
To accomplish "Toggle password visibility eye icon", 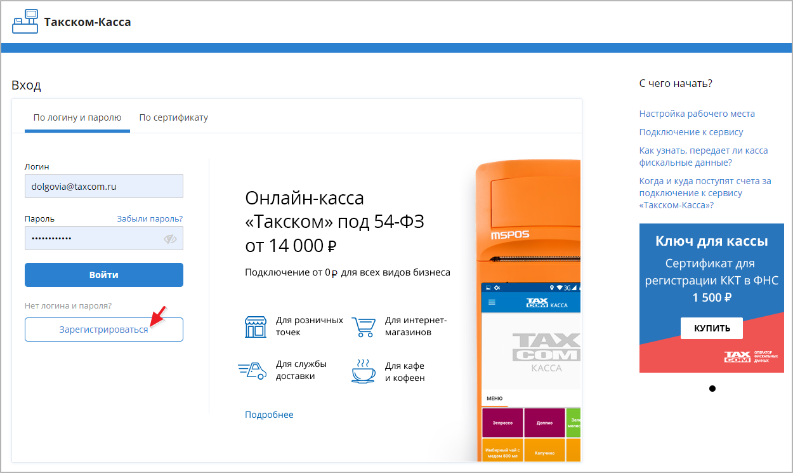I will pyautogui.click(x=169, y=239).
